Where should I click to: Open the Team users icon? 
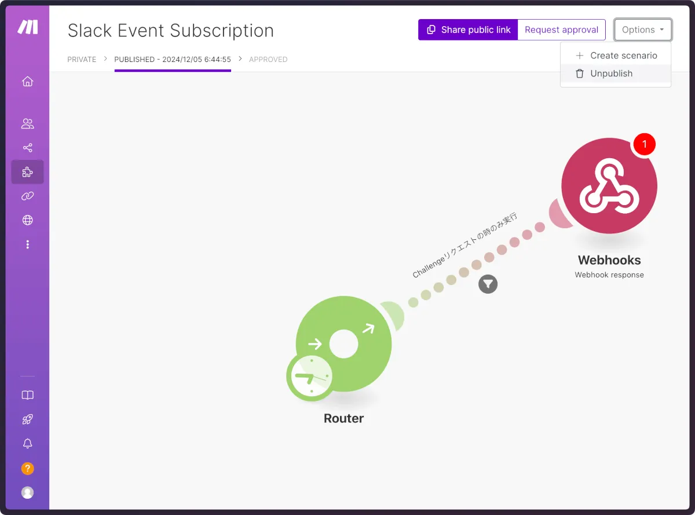[x=27, y=123]
